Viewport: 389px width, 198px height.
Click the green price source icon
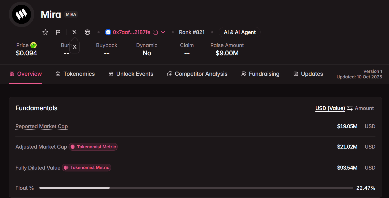coord(33,45)
